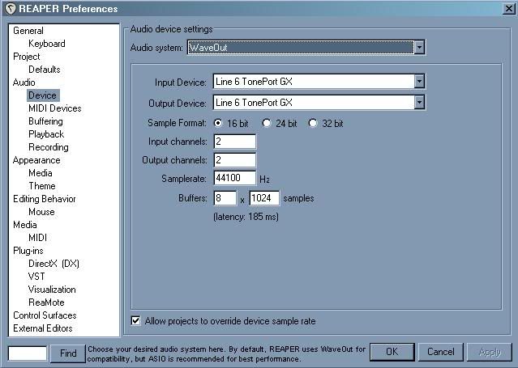Screen dimensions: 518x368
Task: Open ReaMote settings
Action: pyautogui.click(x=46, y=302)
